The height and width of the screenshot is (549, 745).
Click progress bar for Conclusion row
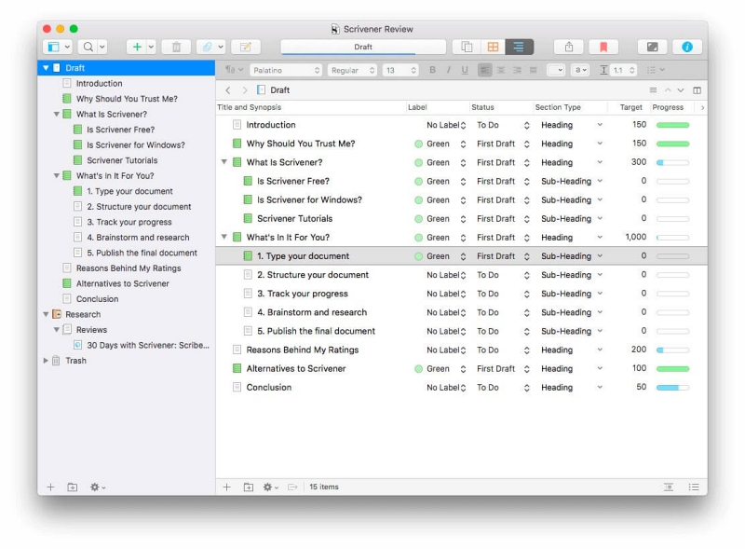(x=672, y=388)
